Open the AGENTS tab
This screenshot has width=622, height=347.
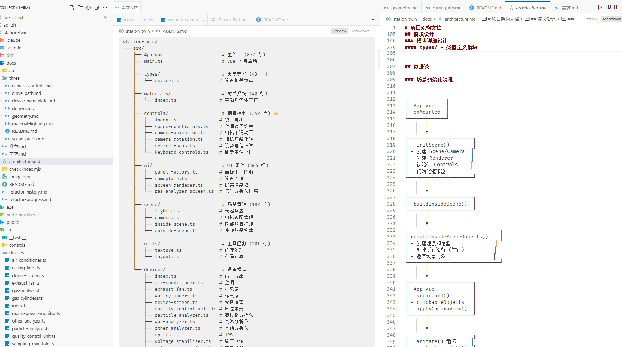pyautogui.click(x=126, y=8)
